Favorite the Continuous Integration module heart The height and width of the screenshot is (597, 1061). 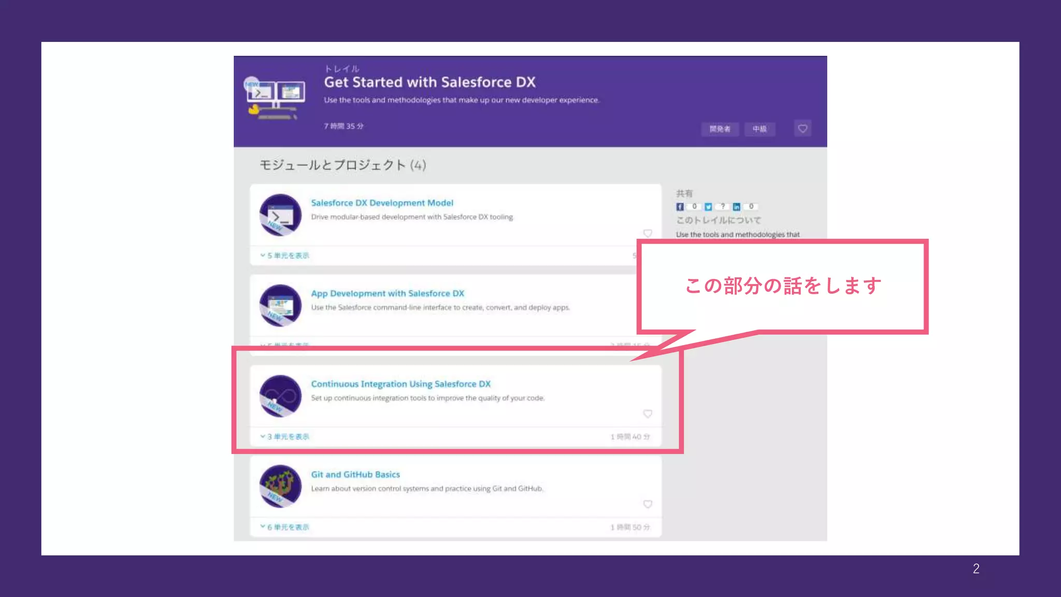pos(648,414)
